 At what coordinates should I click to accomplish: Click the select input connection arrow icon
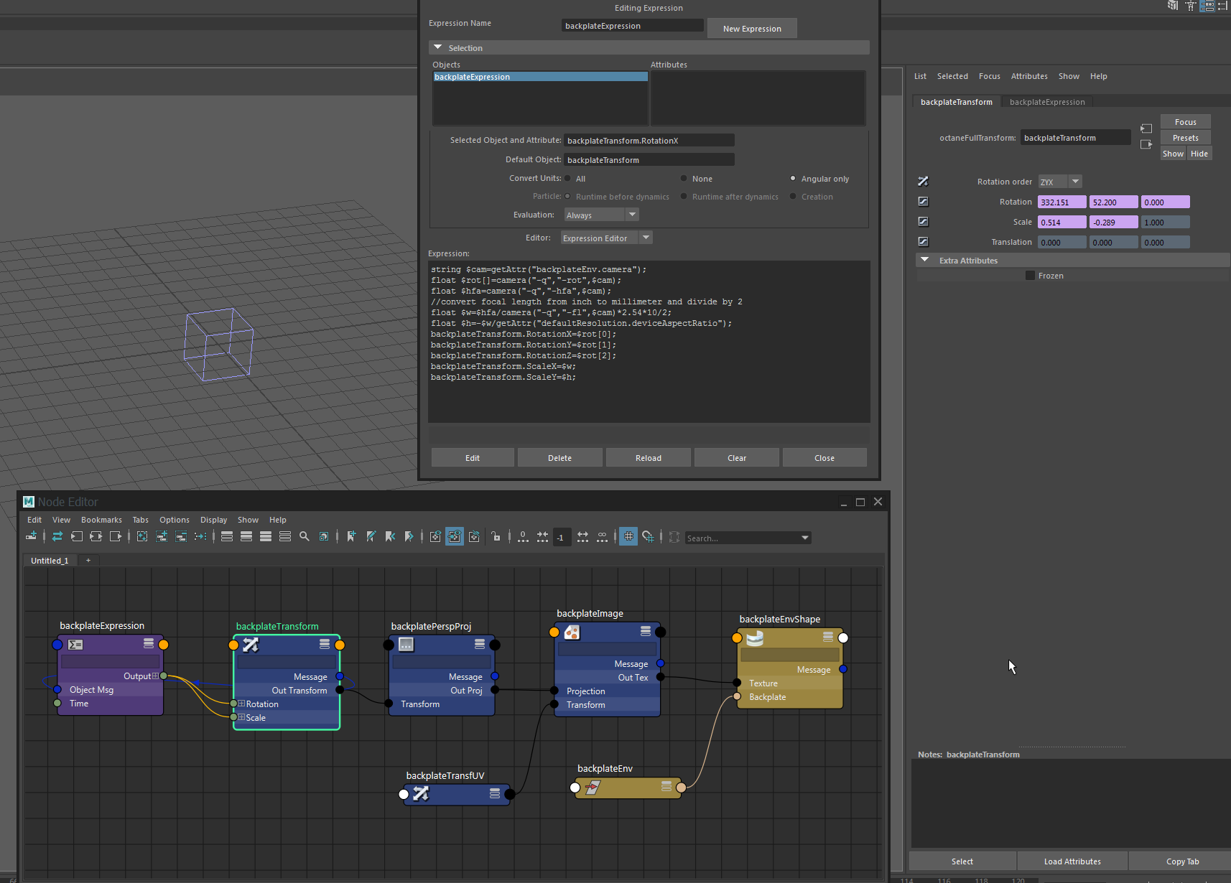[1146, 129]
